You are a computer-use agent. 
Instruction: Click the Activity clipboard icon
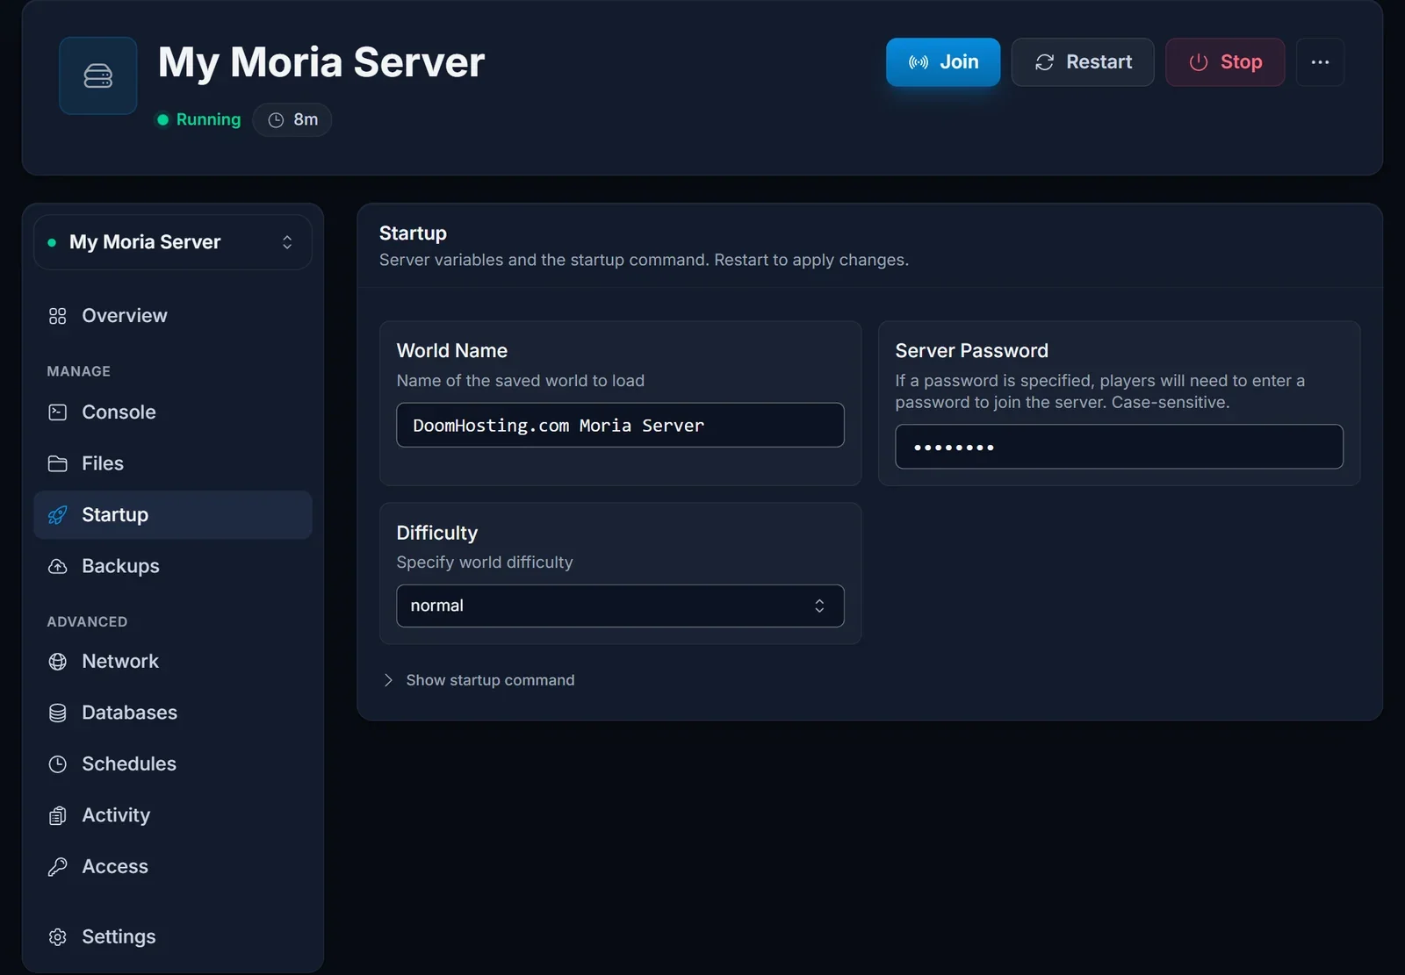[x=58, y=816]
